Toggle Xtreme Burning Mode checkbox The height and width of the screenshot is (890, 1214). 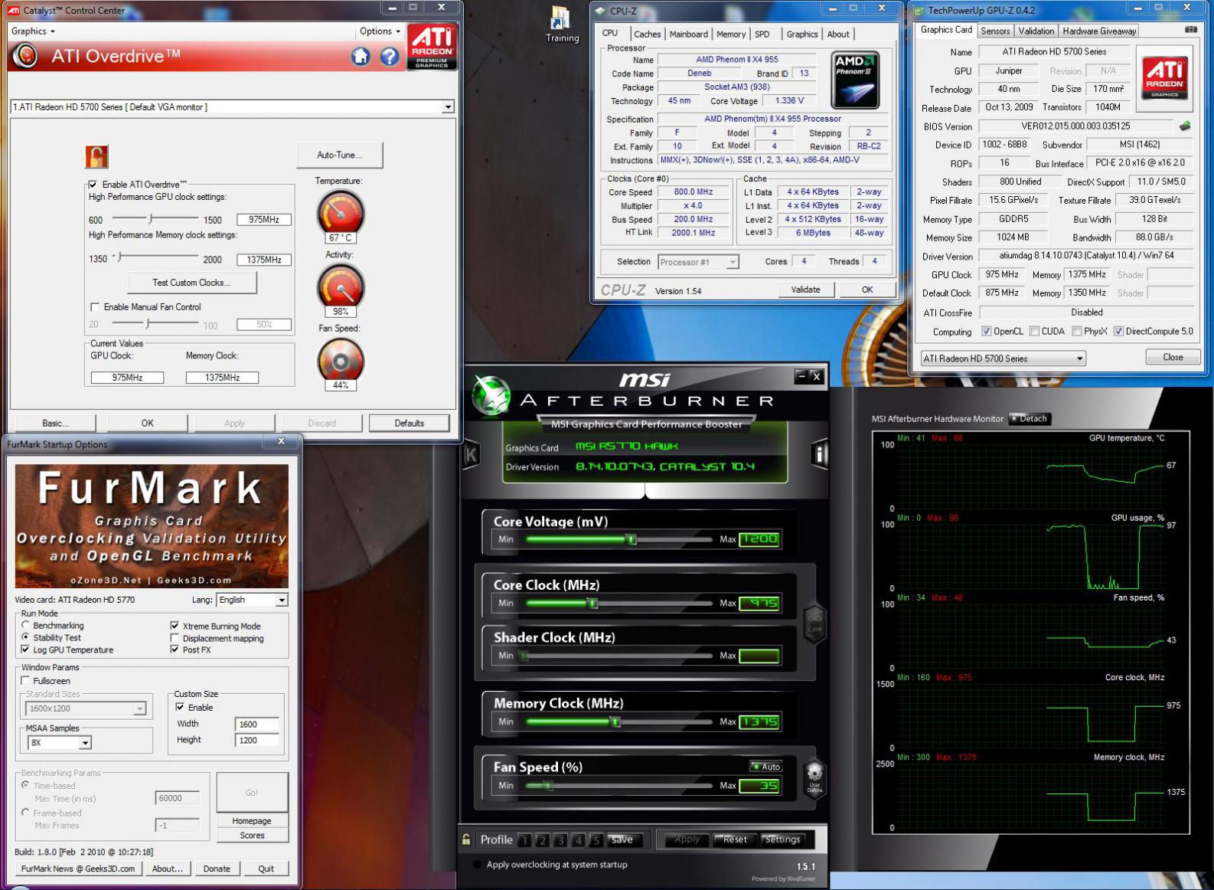coord(175,626)
